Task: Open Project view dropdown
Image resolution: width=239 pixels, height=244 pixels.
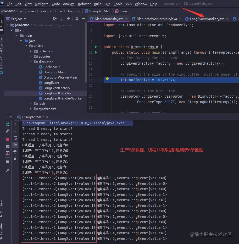Action: click(25, 19)
